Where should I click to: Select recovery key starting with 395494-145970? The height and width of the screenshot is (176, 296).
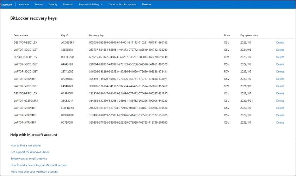[x=128, y=79]
